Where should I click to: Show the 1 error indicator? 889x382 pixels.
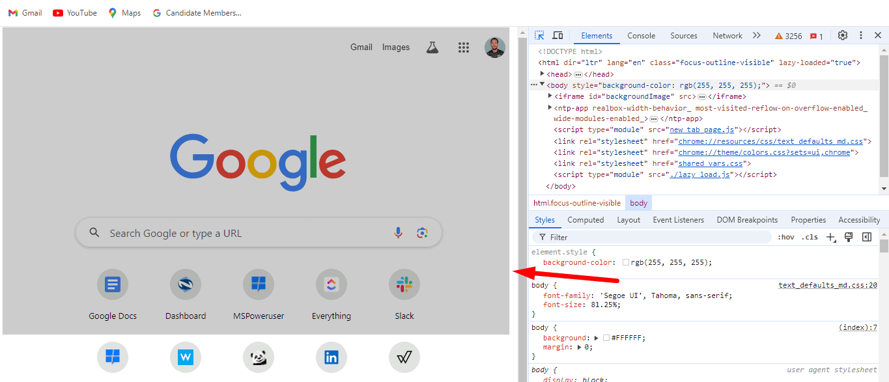click(817, 36)
